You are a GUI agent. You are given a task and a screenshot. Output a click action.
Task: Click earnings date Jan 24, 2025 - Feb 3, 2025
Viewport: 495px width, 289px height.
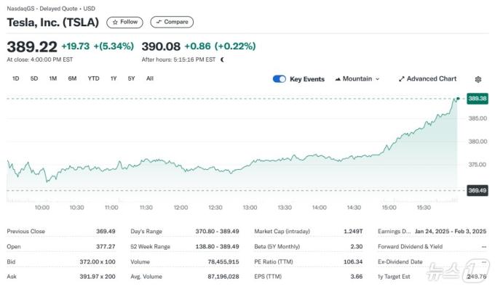(x=451, y=232)
